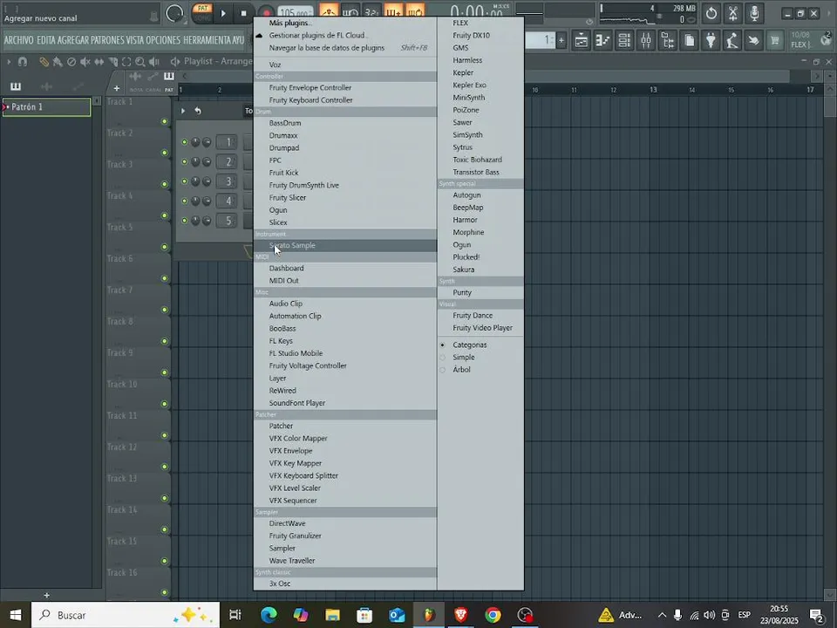Select the playlist delete tool
The height and width of the screenshot is (628, 837).
71,62
